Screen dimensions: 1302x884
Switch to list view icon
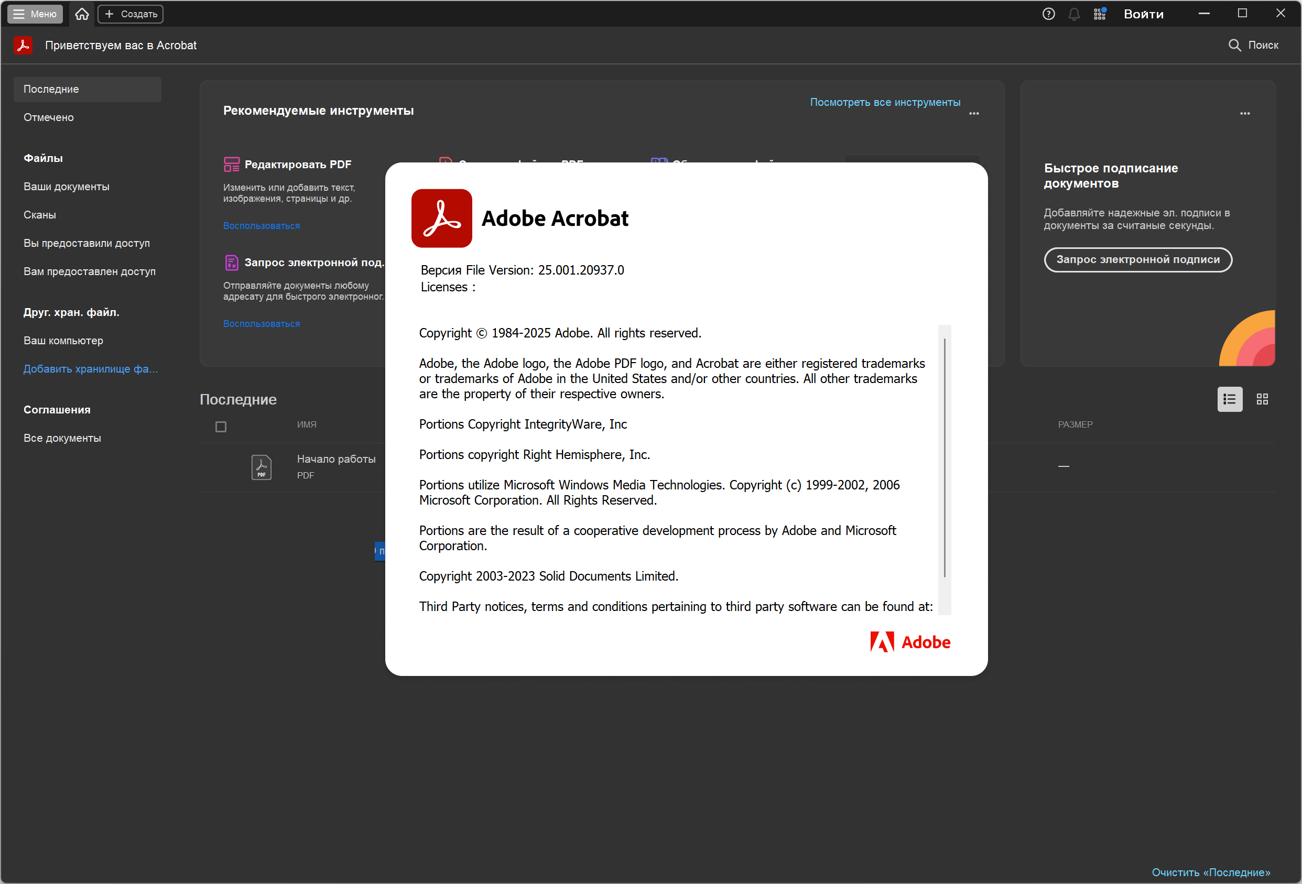point(1229,399)
